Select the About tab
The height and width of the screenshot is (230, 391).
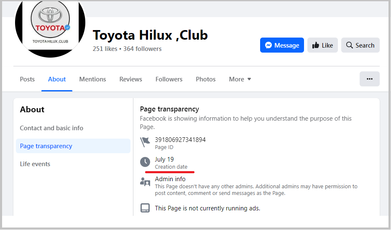point(57,79)
